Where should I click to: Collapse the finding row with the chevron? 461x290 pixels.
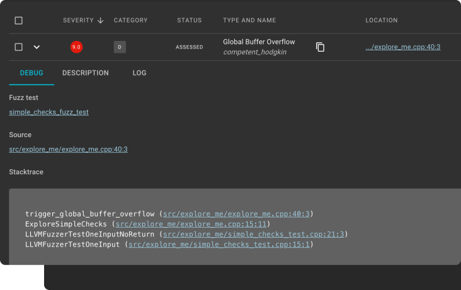[x=37, y=47]
